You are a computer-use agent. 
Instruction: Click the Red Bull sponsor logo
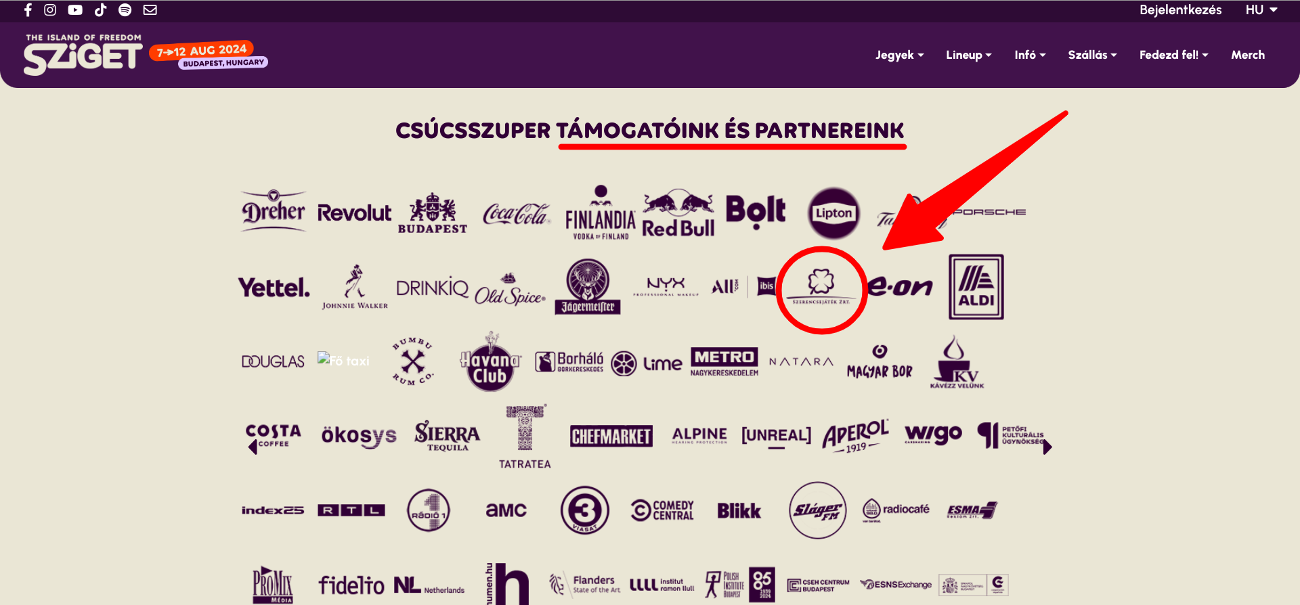678,214
